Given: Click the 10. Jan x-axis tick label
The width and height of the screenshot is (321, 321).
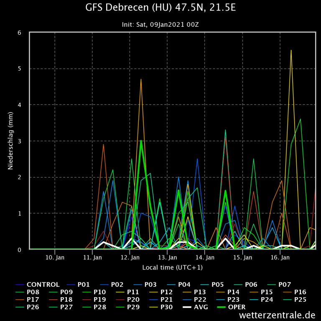Looking at the screenshot, I should 55,258.
